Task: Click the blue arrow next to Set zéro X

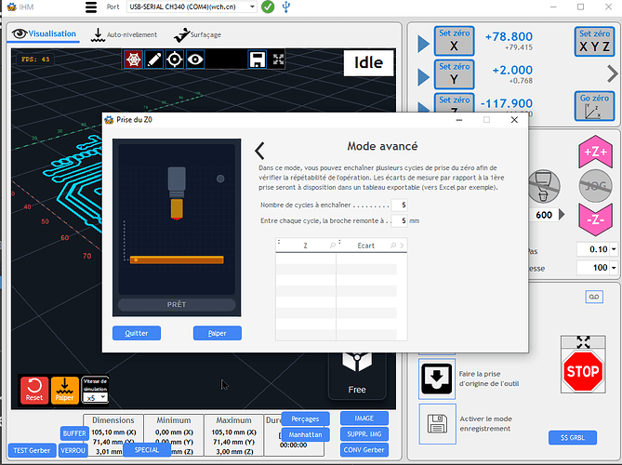Action: click(x=423, y=44)
